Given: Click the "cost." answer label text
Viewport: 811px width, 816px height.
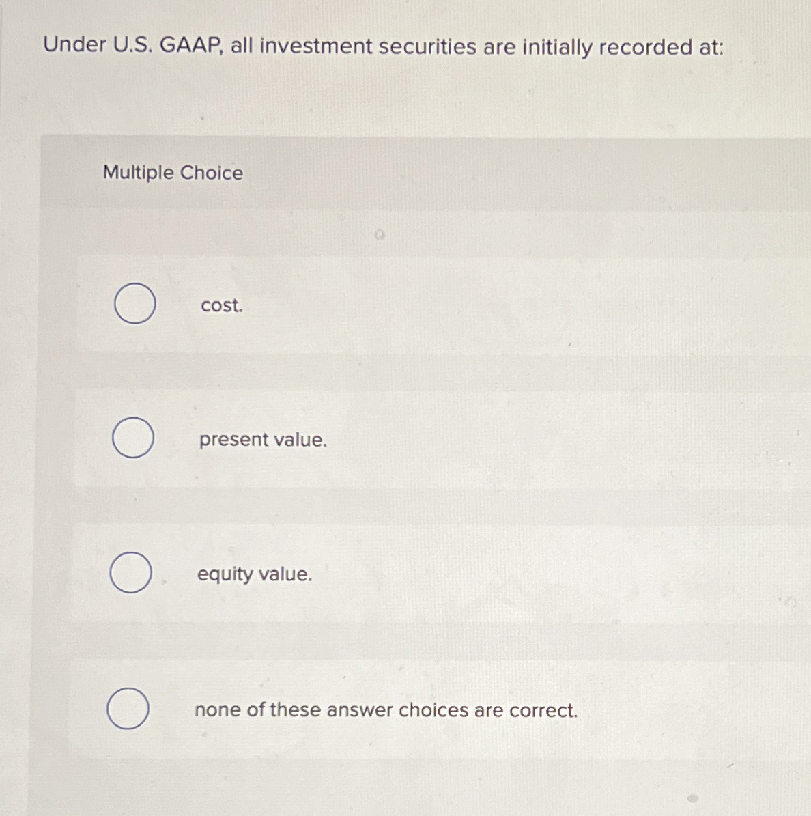Looking at the screenshot, I should [x=222, y=305].
